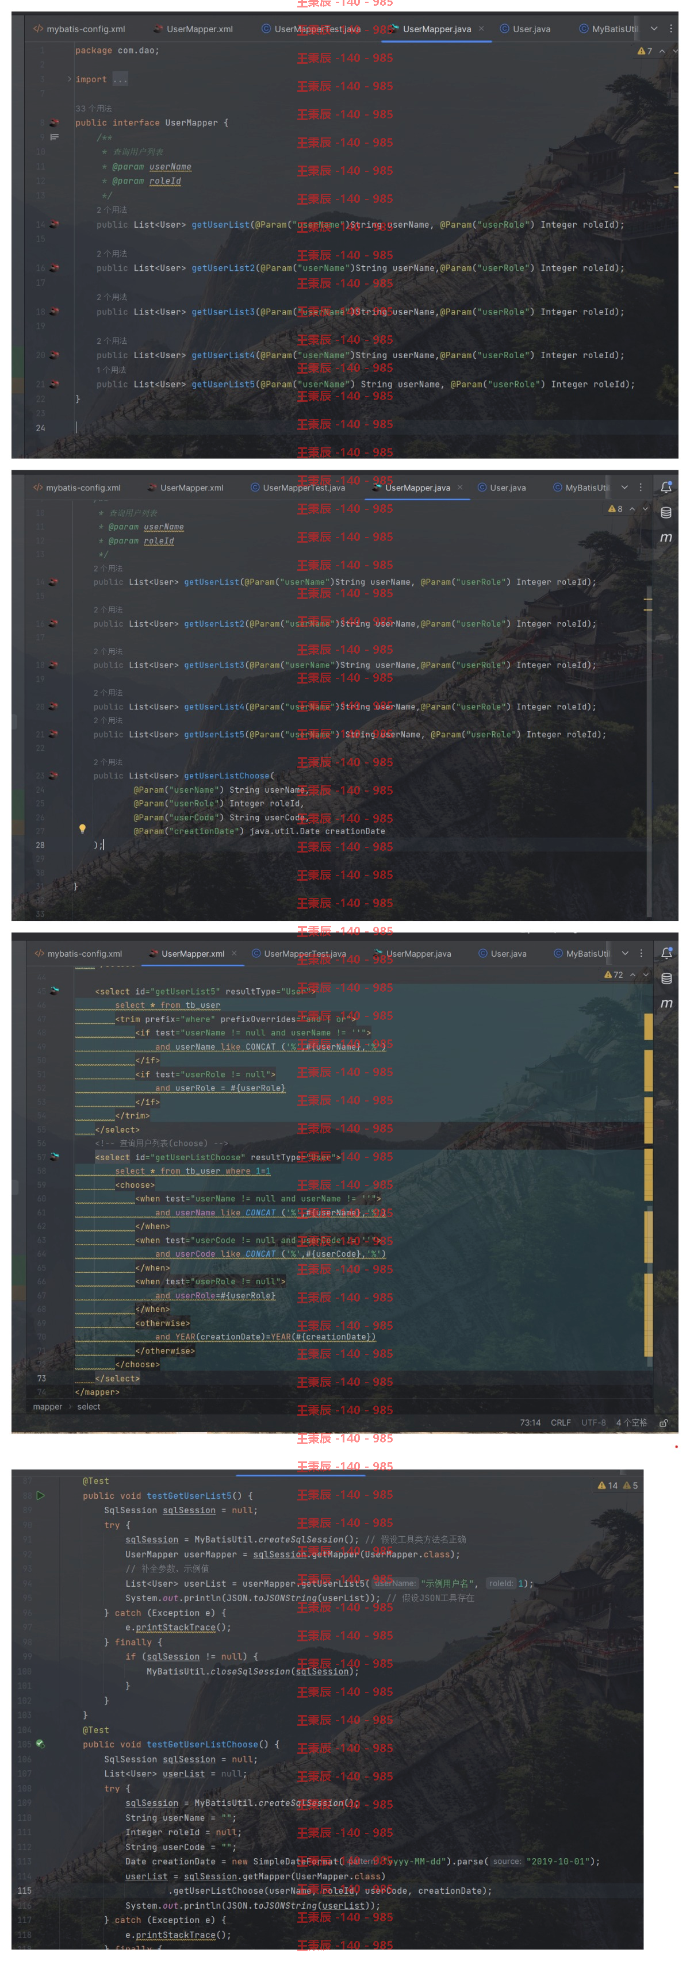690x1961 pixels.
Task: Switch to UserMapper.java tab in XML screenshot
Action: [x=412, y=954]
